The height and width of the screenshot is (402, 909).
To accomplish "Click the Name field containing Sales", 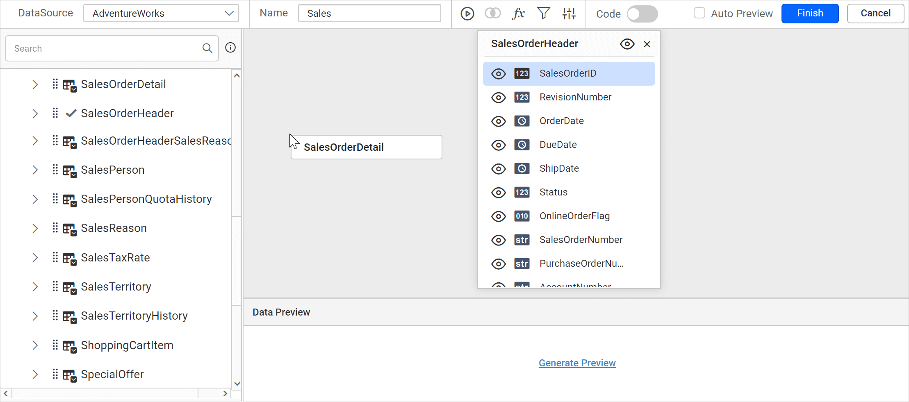I will pos(369,13).
